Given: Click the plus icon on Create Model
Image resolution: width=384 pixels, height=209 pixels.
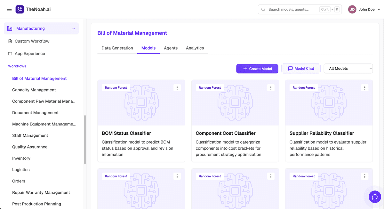Looking at the screenshot, I should click(245, 68).
